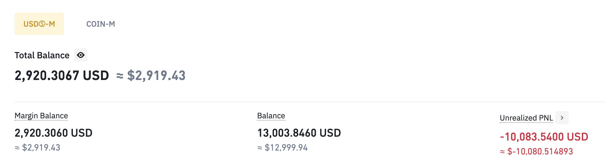Click the red ≈ sign beside $-10,080.514893
This screenshot has height=165, width=606.
tap(502, 152)
